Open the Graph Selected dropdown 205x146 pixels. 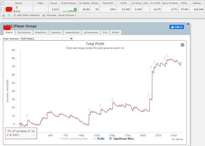point(47,38)
